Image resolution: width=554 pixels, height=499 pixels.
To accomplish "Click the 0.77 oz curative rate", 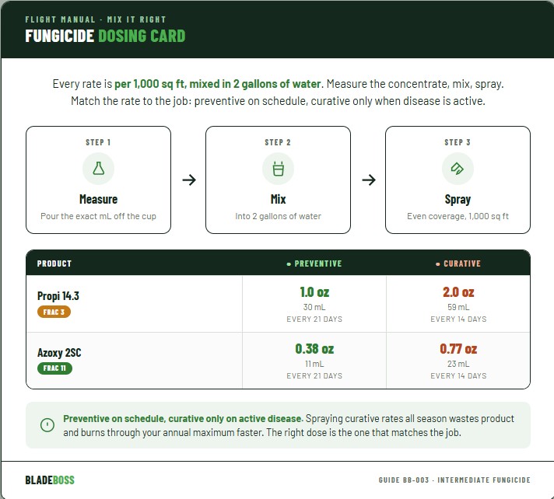I will (458, 349).
